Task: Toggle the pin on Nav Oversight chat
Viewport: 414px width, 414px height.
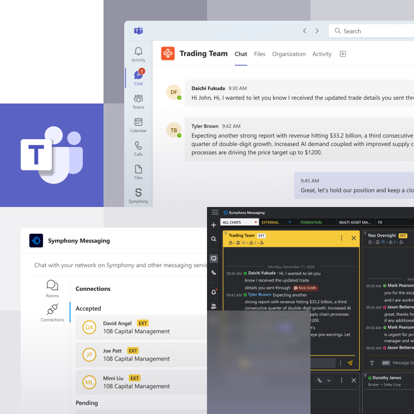Action: click(x=365, y=233)
